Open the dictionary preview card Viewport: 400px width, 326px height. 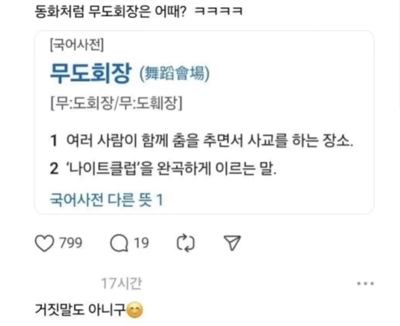click(x=204, y=122)
